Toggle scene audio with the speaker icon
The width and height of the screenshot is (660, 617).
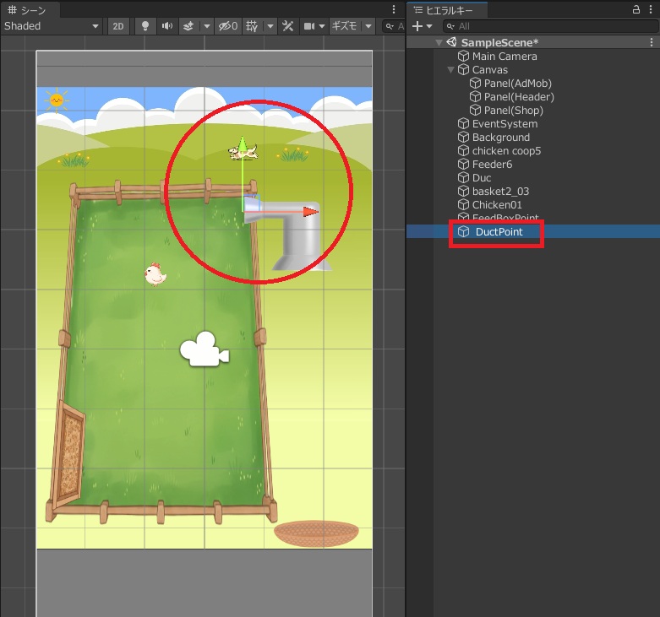[x=166, y=26]
